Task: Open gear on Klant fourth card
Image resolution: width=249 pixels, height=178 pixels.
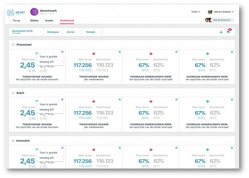Action: [x=232, y=99]
